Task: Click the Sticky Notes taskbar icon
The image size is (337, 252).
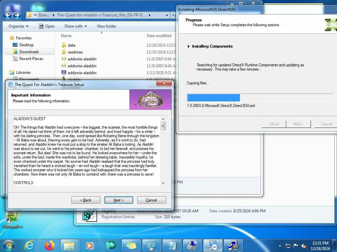Action: [x=131, y=245]
